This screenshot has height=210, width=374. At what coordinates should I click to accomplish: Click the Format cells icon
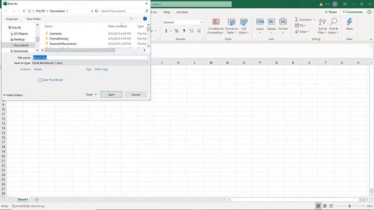pos(283,22)
